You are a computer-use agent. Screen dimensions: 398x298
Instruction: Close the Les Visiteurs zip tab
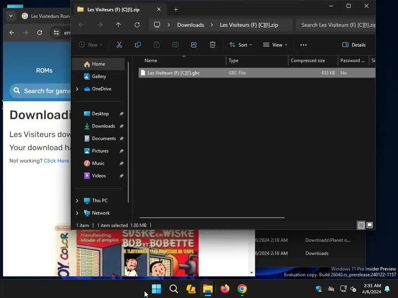click(159, 9)
